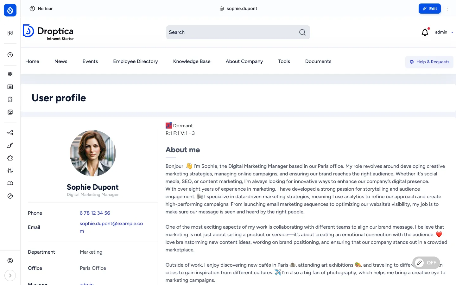456x285 pixels.
Task: Click the No tour help icon
Action: (32, 9)
